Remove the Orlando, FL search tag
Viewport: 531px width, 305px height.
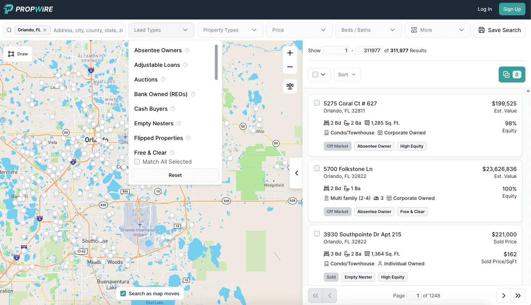pos(45,30)
